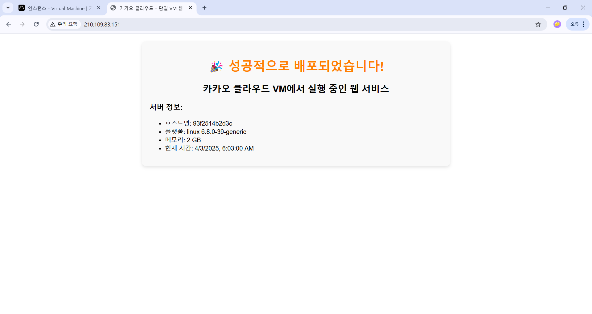592x314 pixels.
Task: Open the 주의 요함 site security warning
Action: pyautogui.click(x=64, y=24)
